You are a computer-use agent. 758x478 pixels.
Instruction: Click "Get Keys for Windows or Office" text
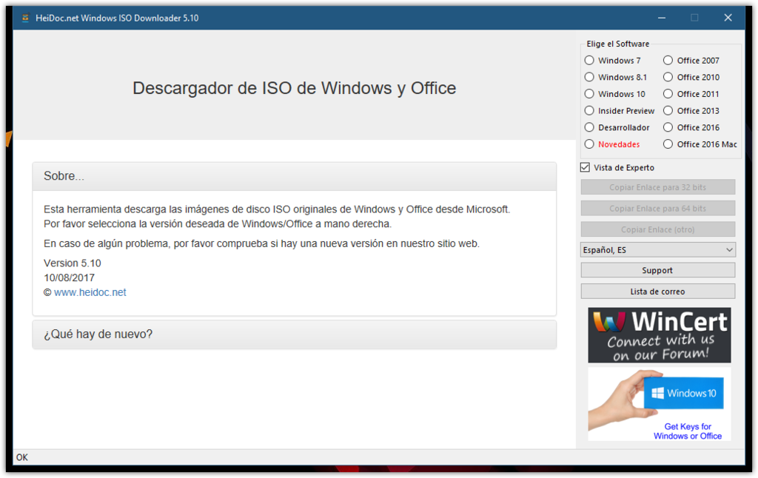click(687, 431)
